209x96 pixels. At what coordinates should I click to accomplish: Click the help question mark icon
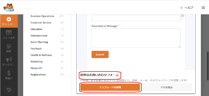181,8
